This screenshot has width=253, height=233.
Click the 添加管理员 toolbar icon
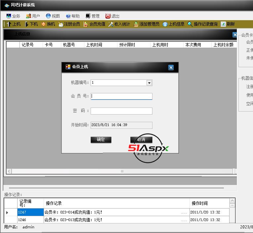pos(136,24)
